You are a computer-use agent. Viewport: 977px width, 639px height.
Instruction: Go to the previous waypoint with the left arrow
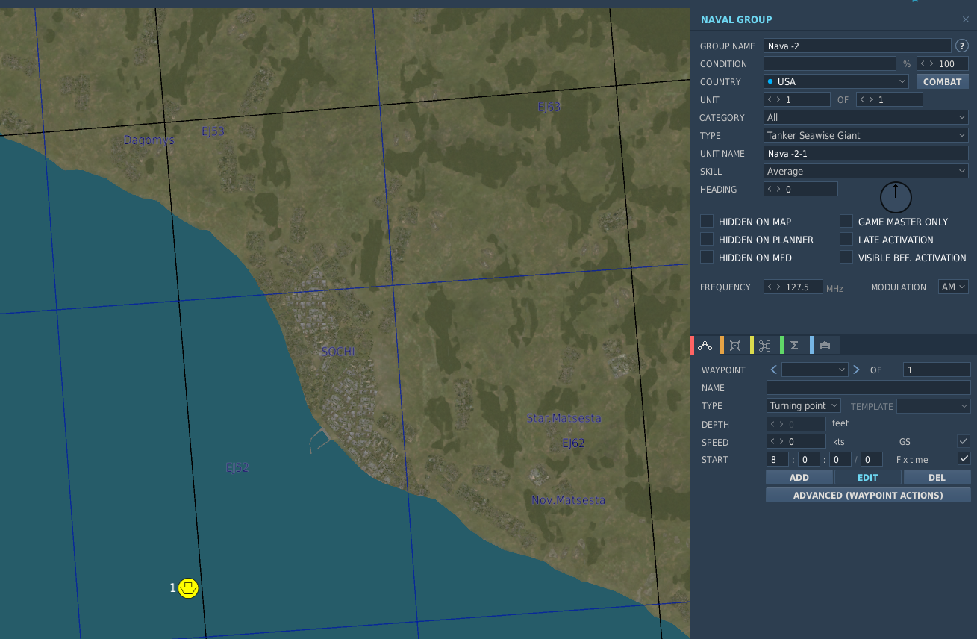tap(773, 370)
